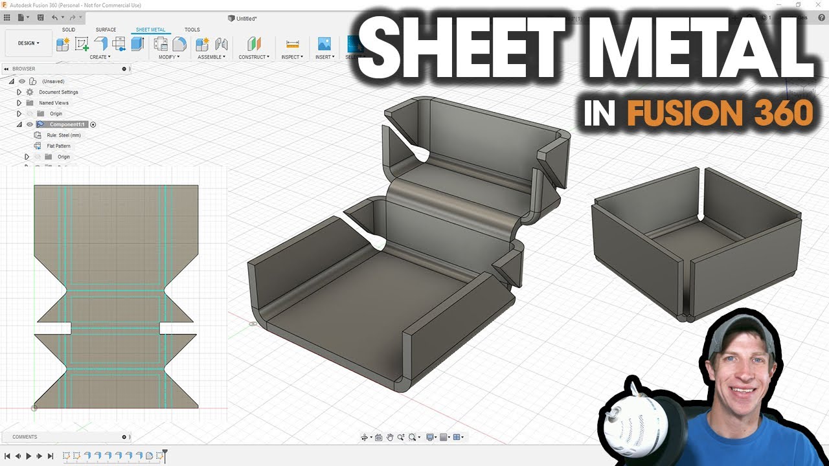Screen dimensions: 829x466
Task: Collapse the (Unsaved) root node
Action: click(x=11, y=82)
